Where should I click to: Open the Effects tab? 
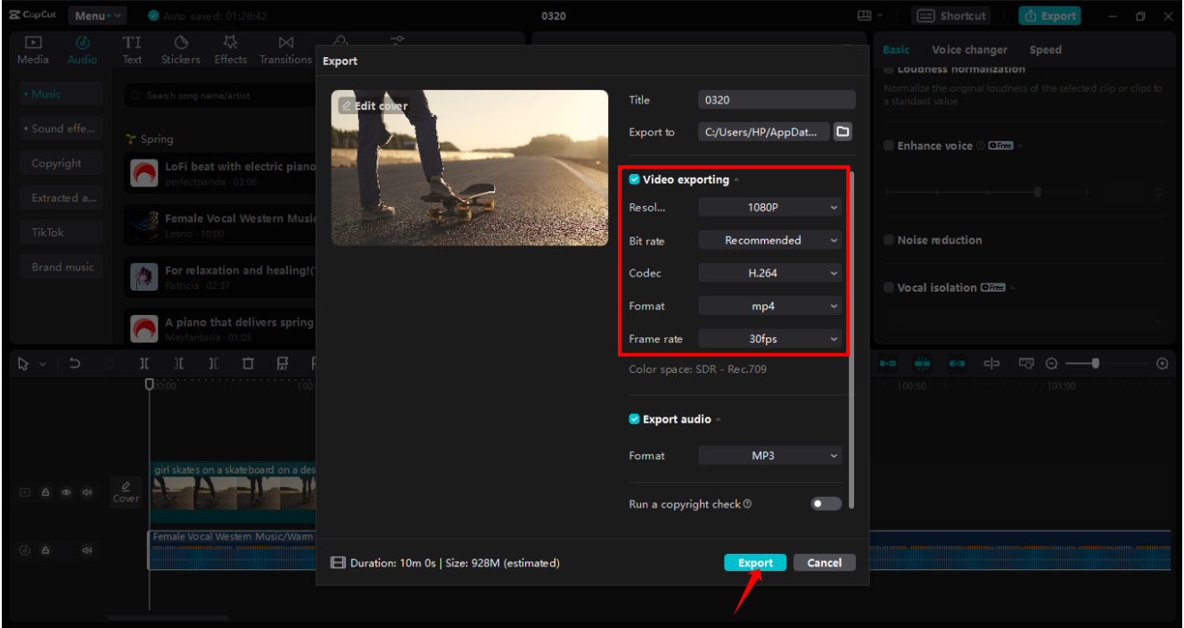click(230, 49)
